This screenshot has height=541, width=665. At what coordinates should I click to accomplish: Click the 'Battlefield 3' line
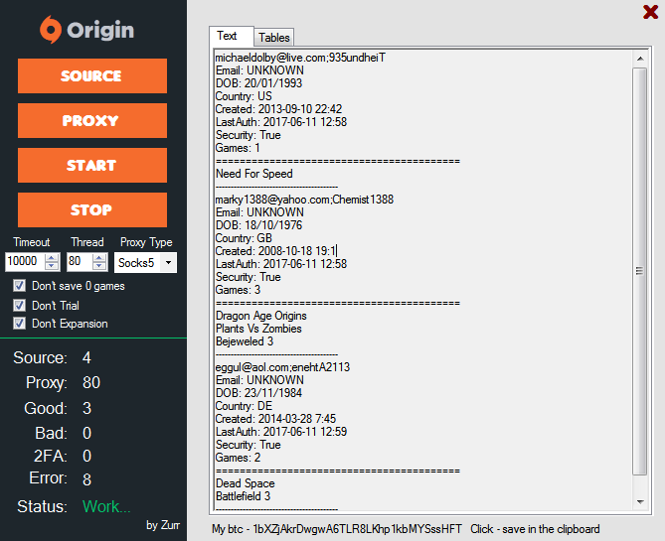tap(243, 496)
